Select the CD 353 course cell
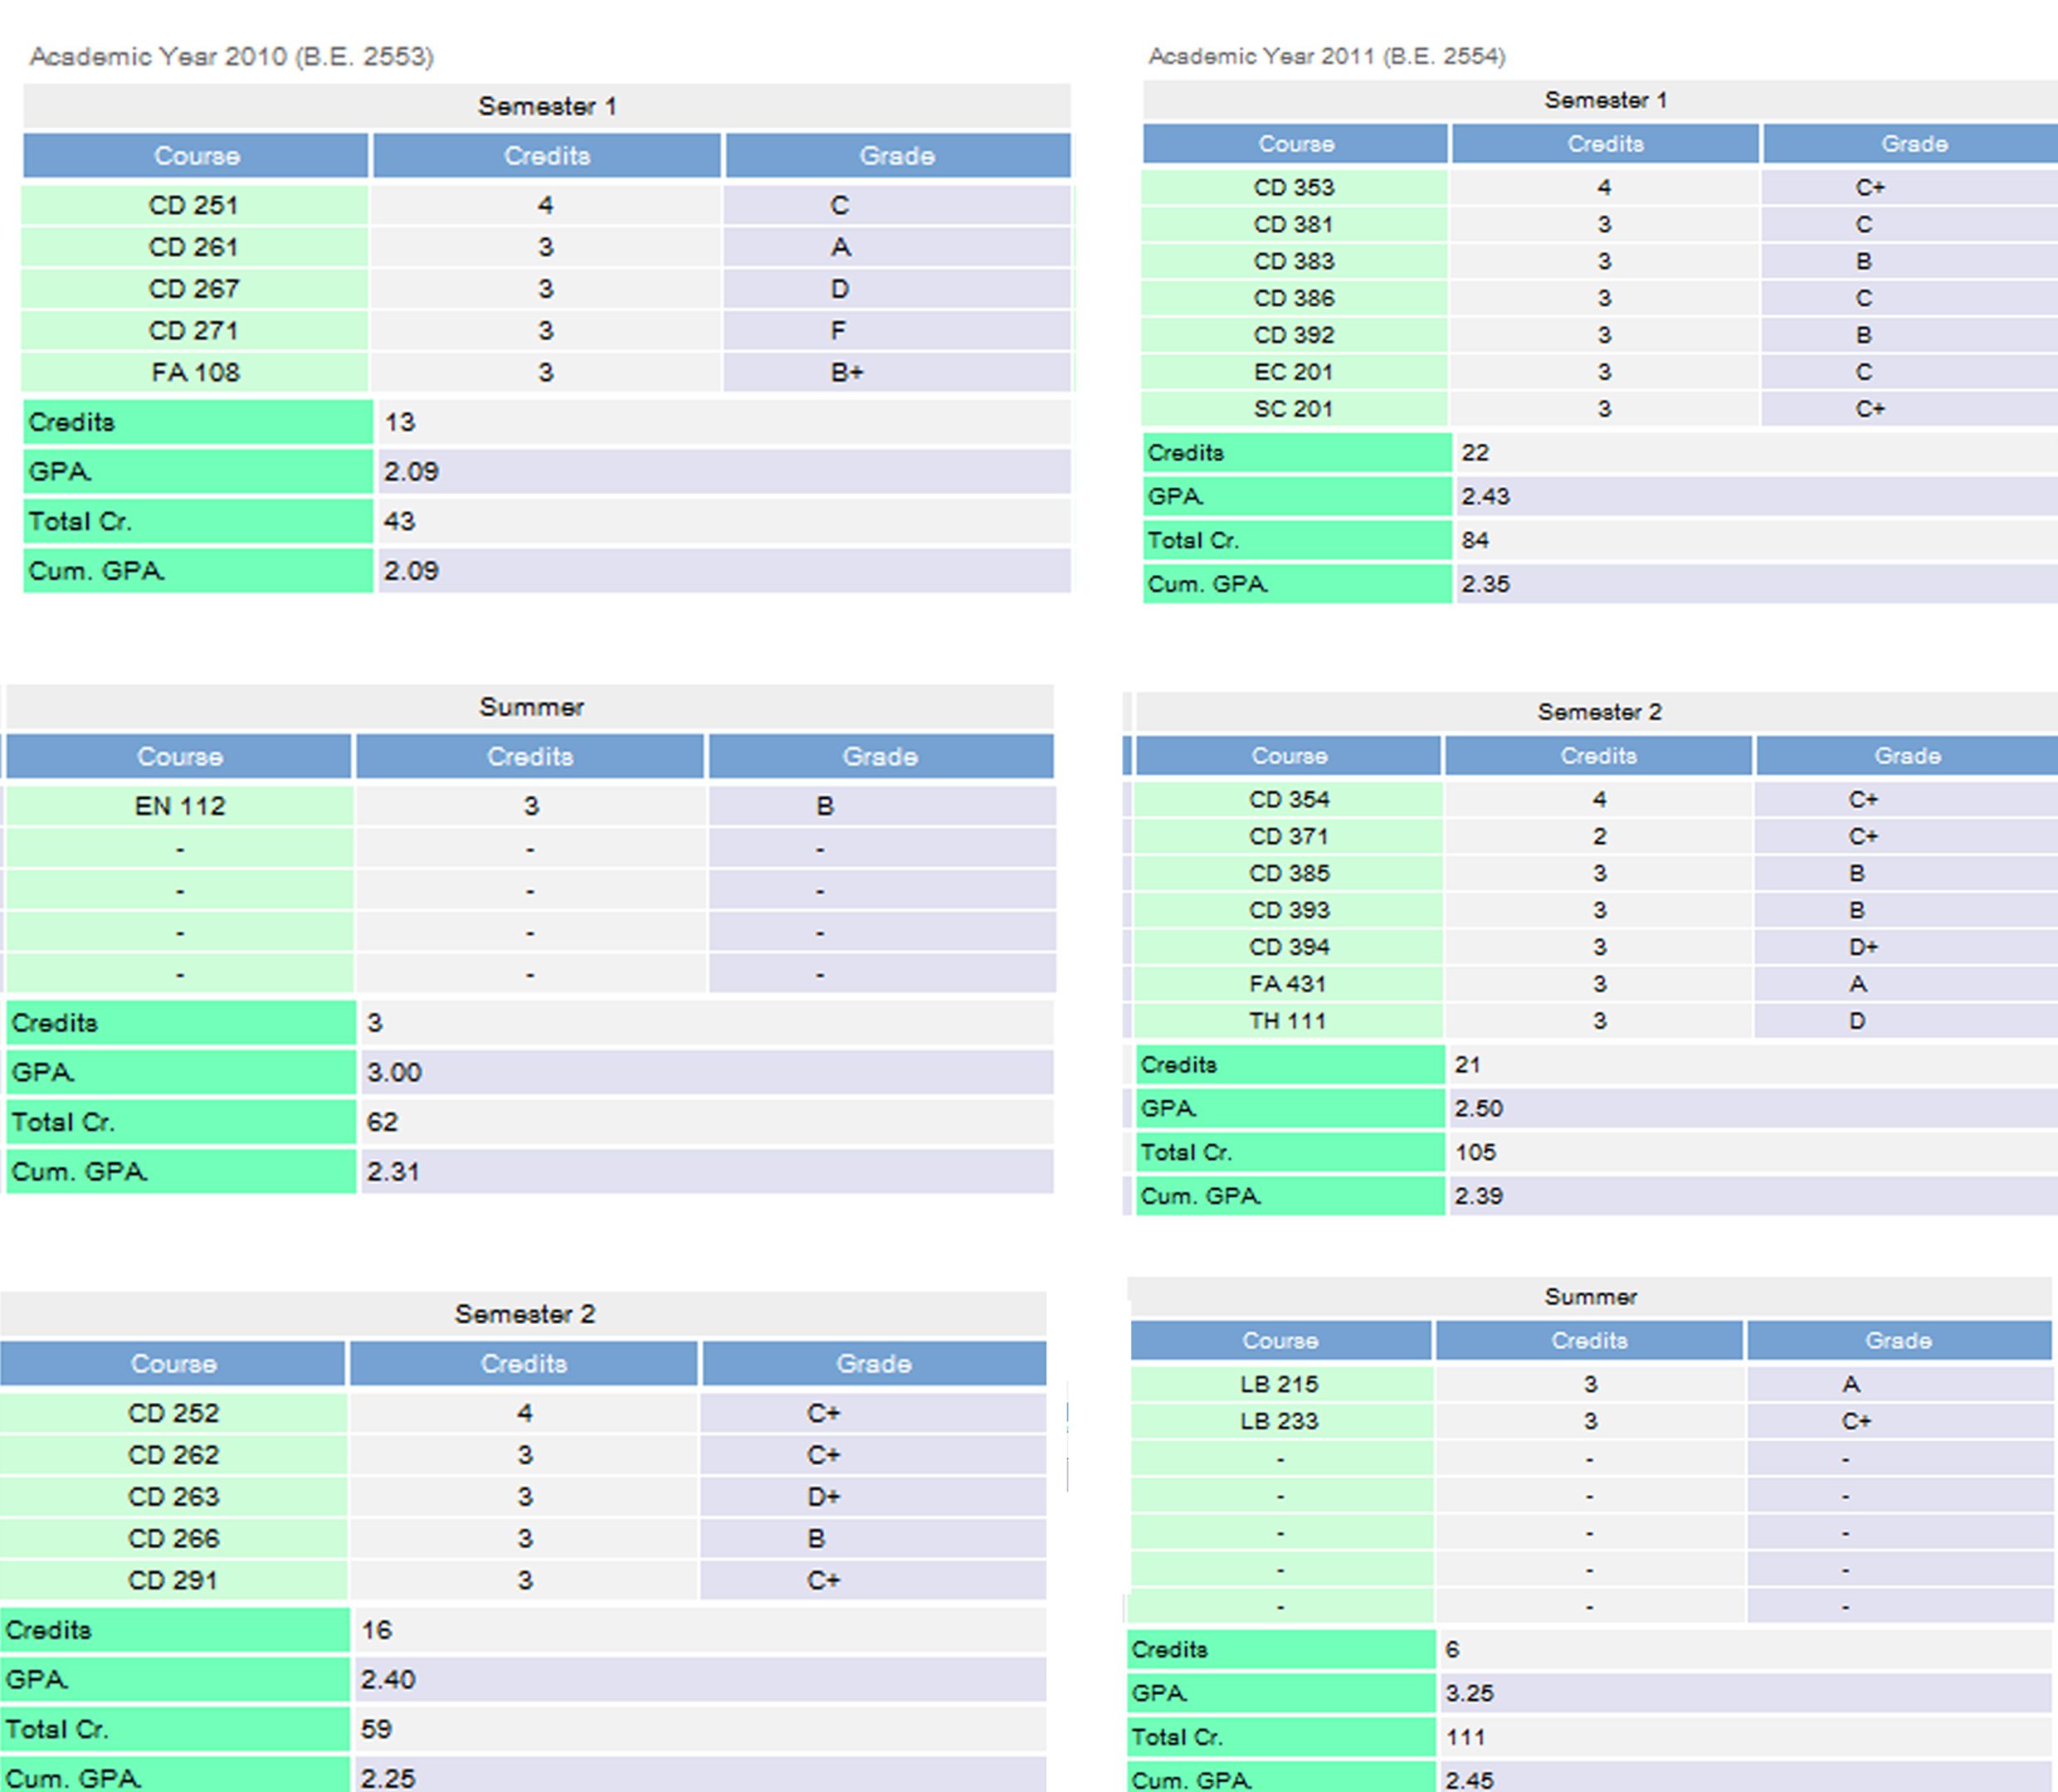 point(1294,187)
